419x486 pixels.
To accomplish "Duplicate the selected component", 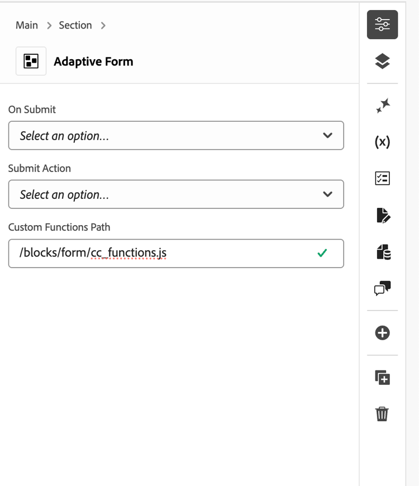I will click(x=382, y=378).
